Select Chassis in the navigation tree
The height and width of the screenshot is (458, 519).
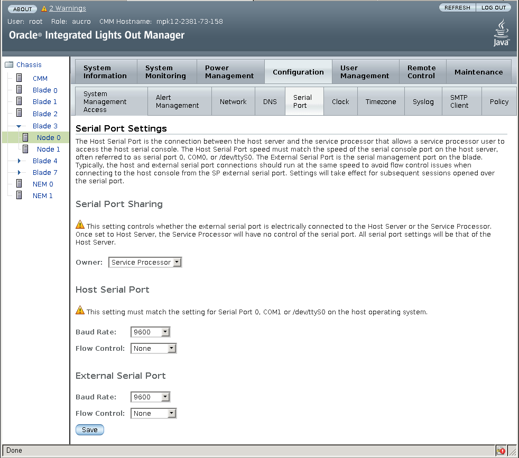pyautogui.click(x=29, y=64)
